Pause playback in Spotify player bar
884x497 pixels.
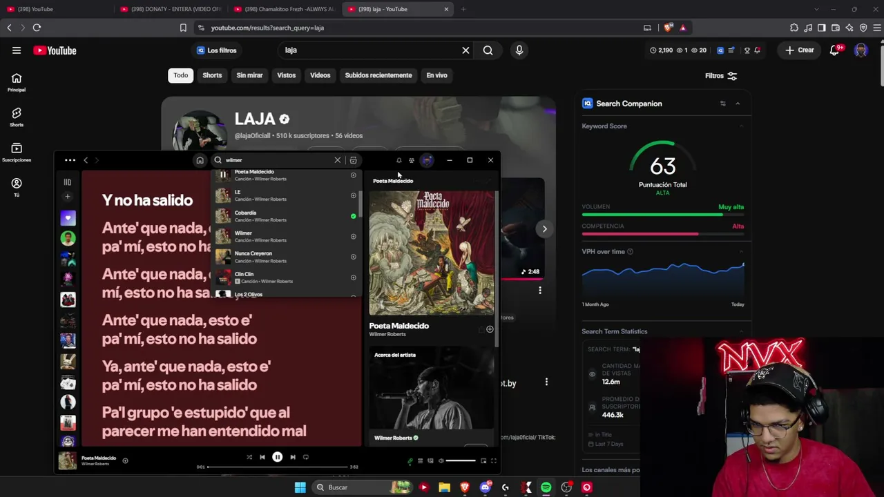pyautogui.click(x=277, y=457)
